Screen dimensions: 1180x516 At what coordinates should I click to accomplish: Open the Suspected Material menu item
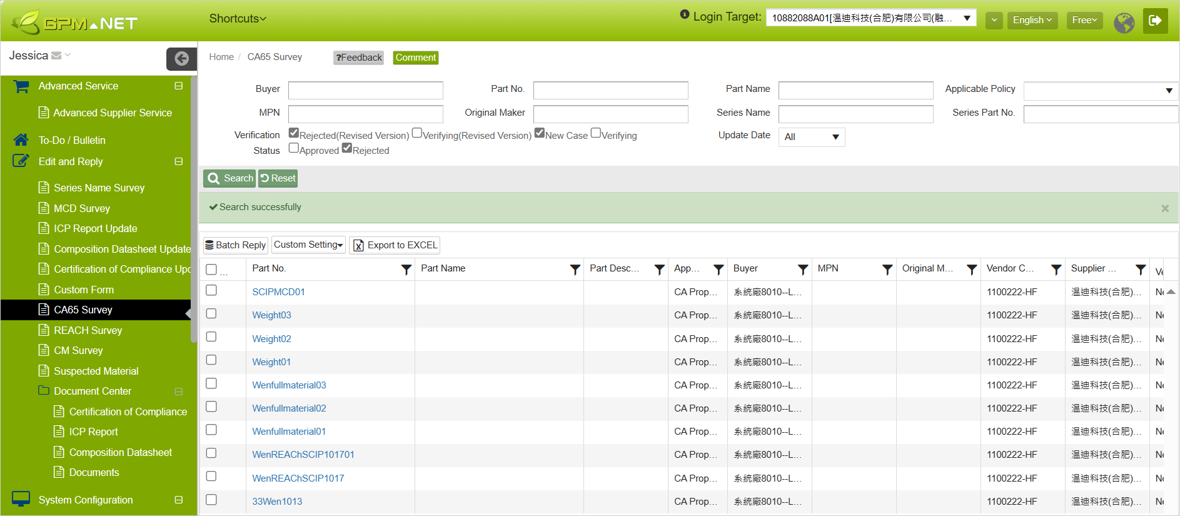(96, 371)
